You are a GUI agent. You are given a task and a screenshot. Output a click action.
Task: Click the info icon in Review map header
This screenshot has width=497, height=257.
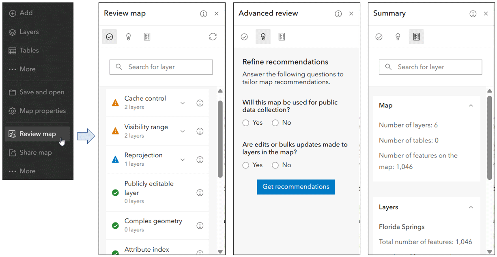204,14
